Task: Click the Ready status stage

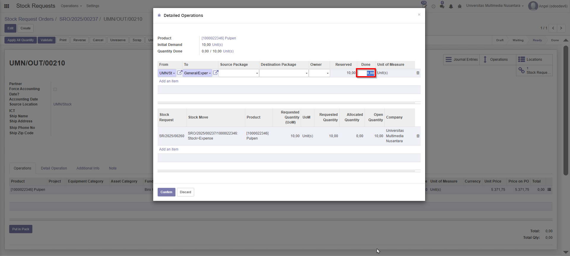Action: (x=537, y=40)
